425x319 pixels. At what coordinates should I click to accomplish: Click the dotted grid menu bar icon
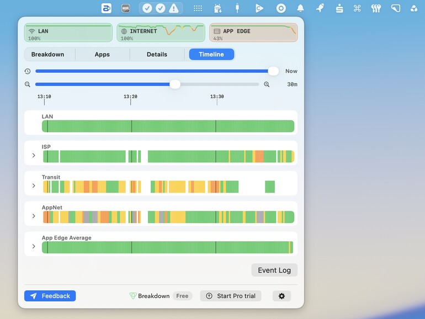coord(198,8)
